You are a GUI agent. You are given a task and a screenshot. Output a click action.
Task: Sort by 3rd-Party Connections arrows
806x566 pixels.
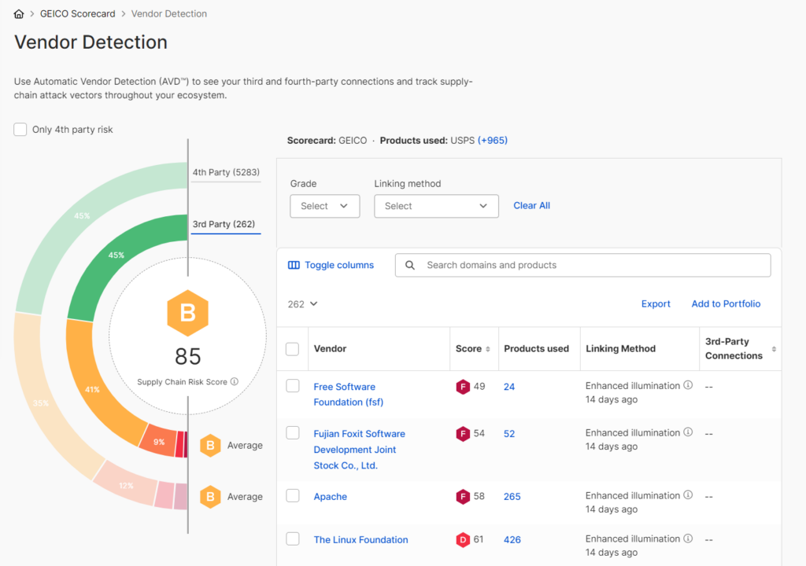click(774, 349)
